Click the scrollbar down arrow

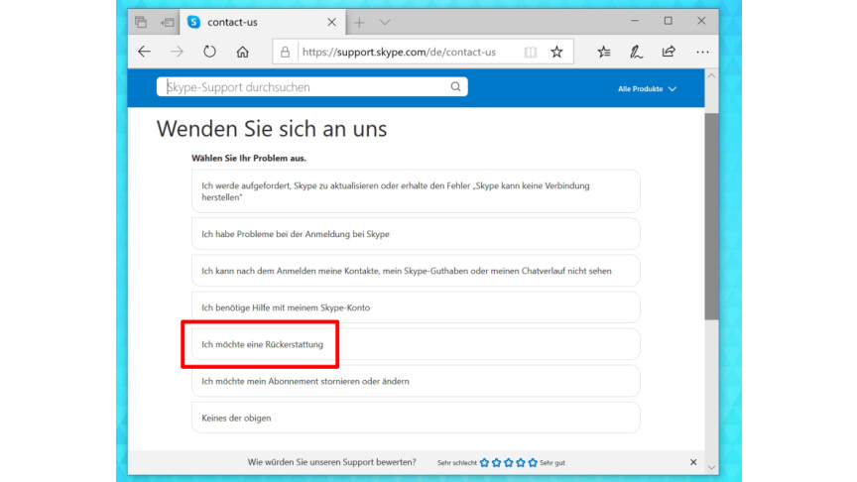pyautogui.click(x=711, y=467)
